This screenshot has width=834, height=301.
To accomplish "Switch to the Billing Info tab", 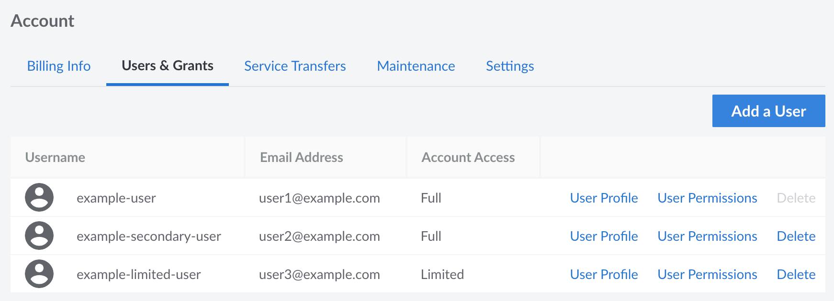I will [x=59, y=66].
